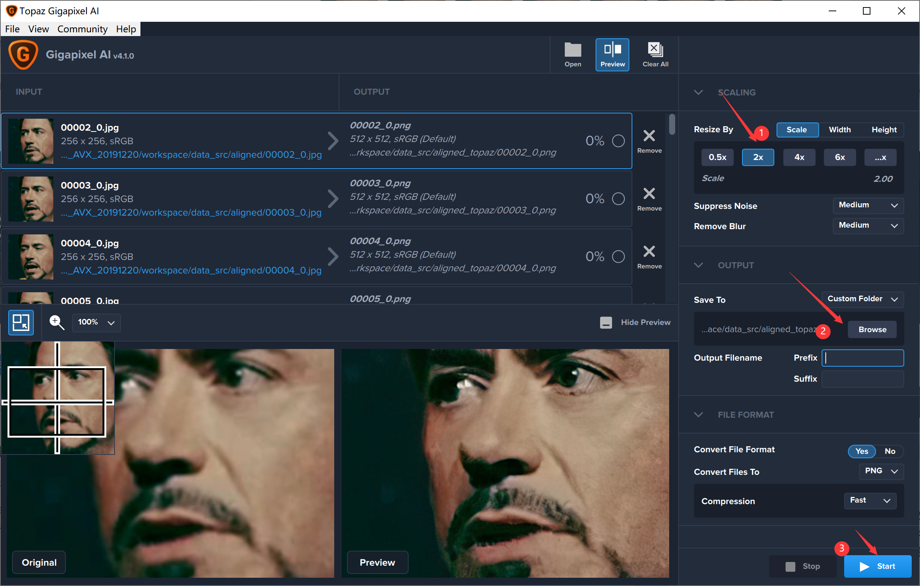920x586 pixels.
Task: Select the 00003_0.jpg thumbnail
Action: (x=30, y=199)
